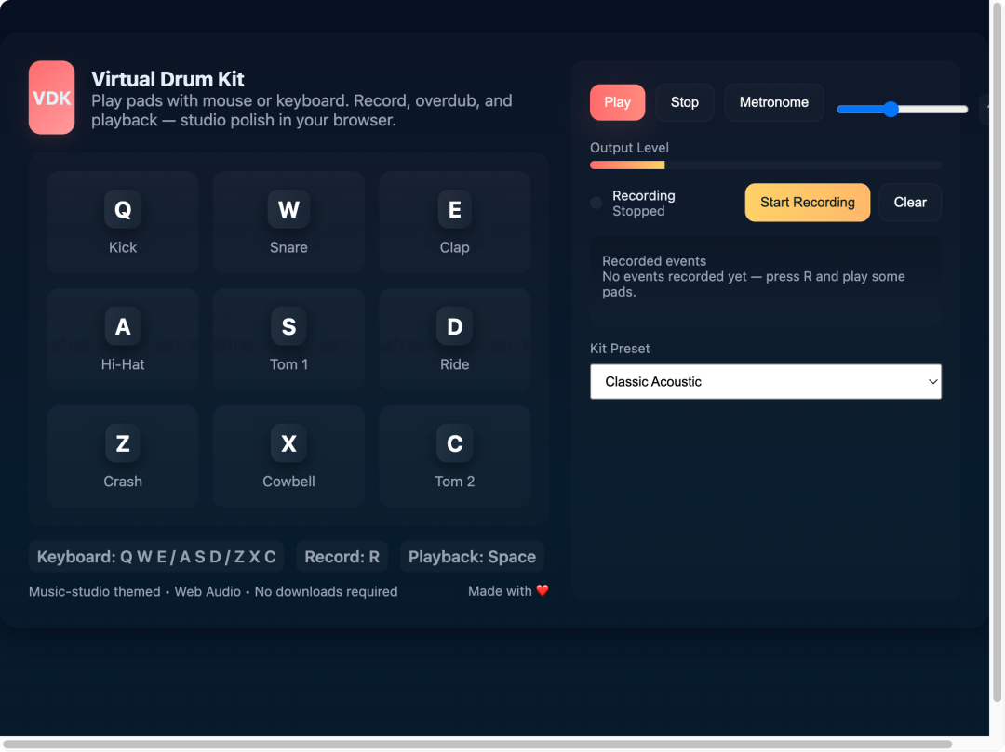
Task: Click Start Recording button
Action: coord(807,203)
